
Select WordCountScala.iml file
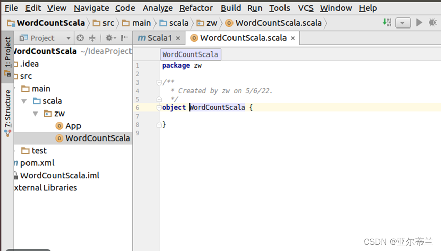[60, 175]
